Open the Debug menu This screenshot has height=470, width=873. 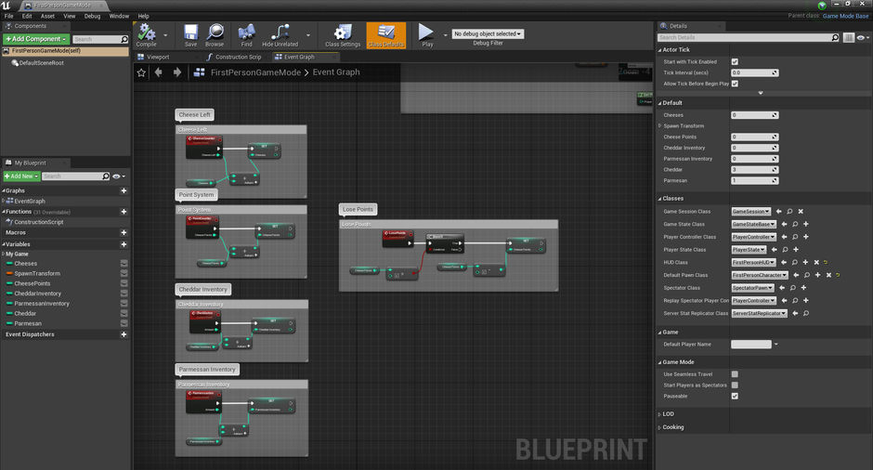click(x=93, y=16)
